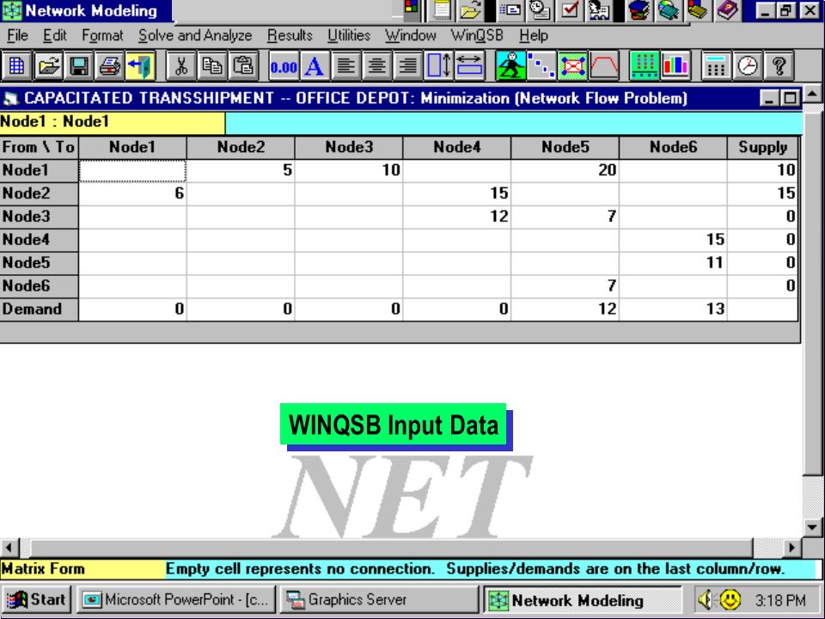Click the speaker volume tray icon
This screenshot has width=825, height=619.
pos(705,599)
